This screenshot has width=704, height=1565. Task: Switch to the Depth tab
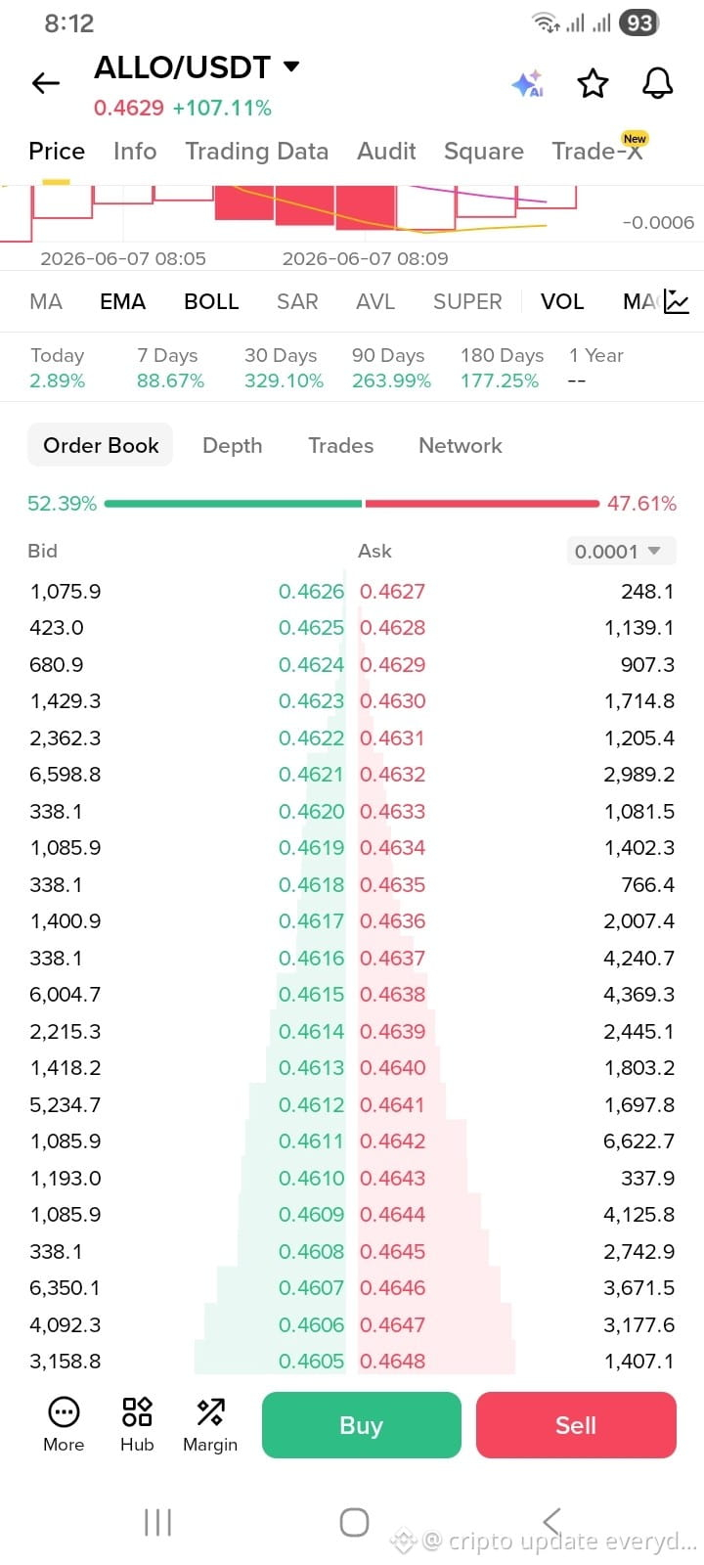(x=233, y=445)
